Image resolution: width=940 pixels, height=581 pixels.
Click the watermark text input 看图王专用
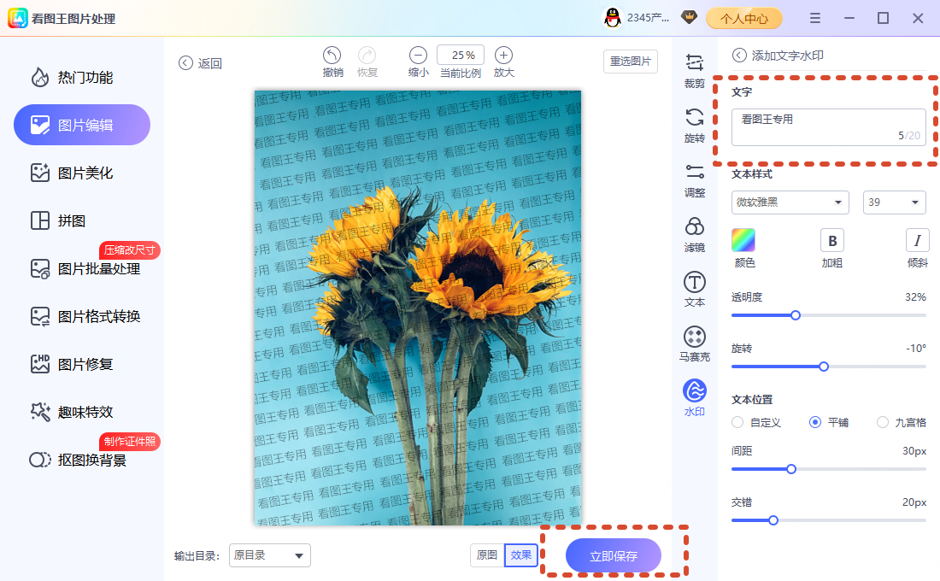[x=829, y=127]
